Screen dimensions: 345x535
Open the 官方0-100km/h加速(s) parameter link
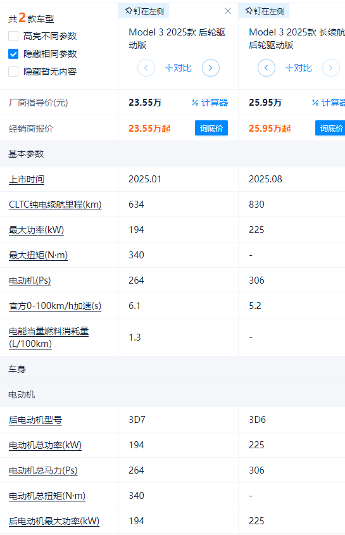coord(55,306)
